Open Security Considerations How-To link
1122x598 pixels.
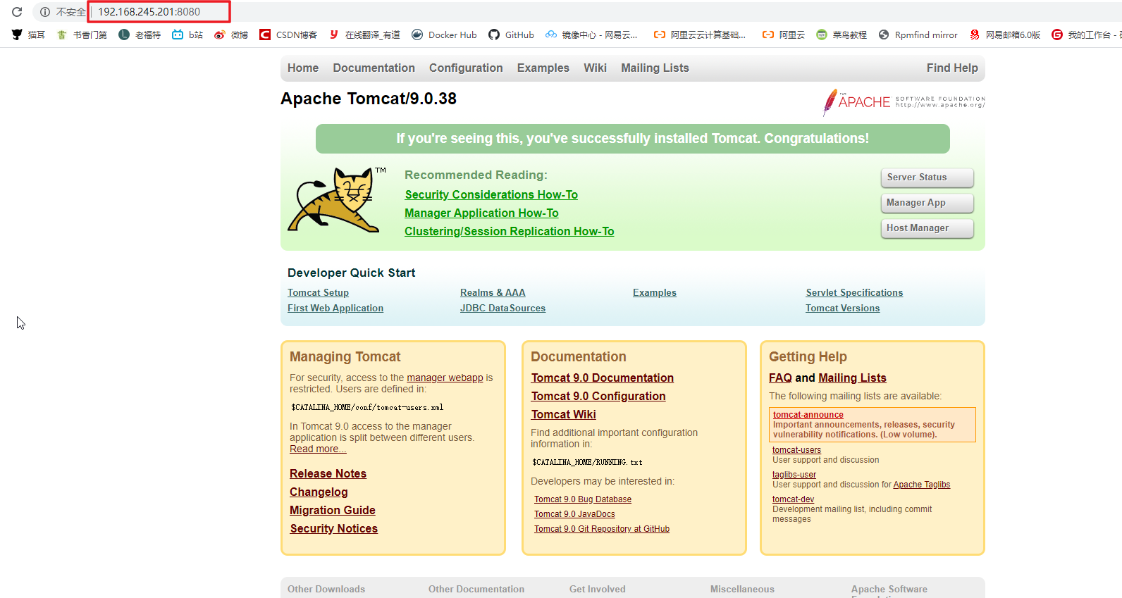click(x=491, y=194)
